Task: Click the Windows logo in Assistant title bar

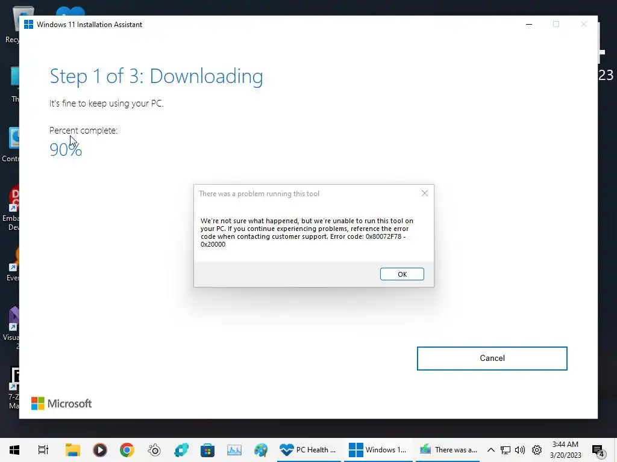Action: pyautogui.click(x=28, y=24)
